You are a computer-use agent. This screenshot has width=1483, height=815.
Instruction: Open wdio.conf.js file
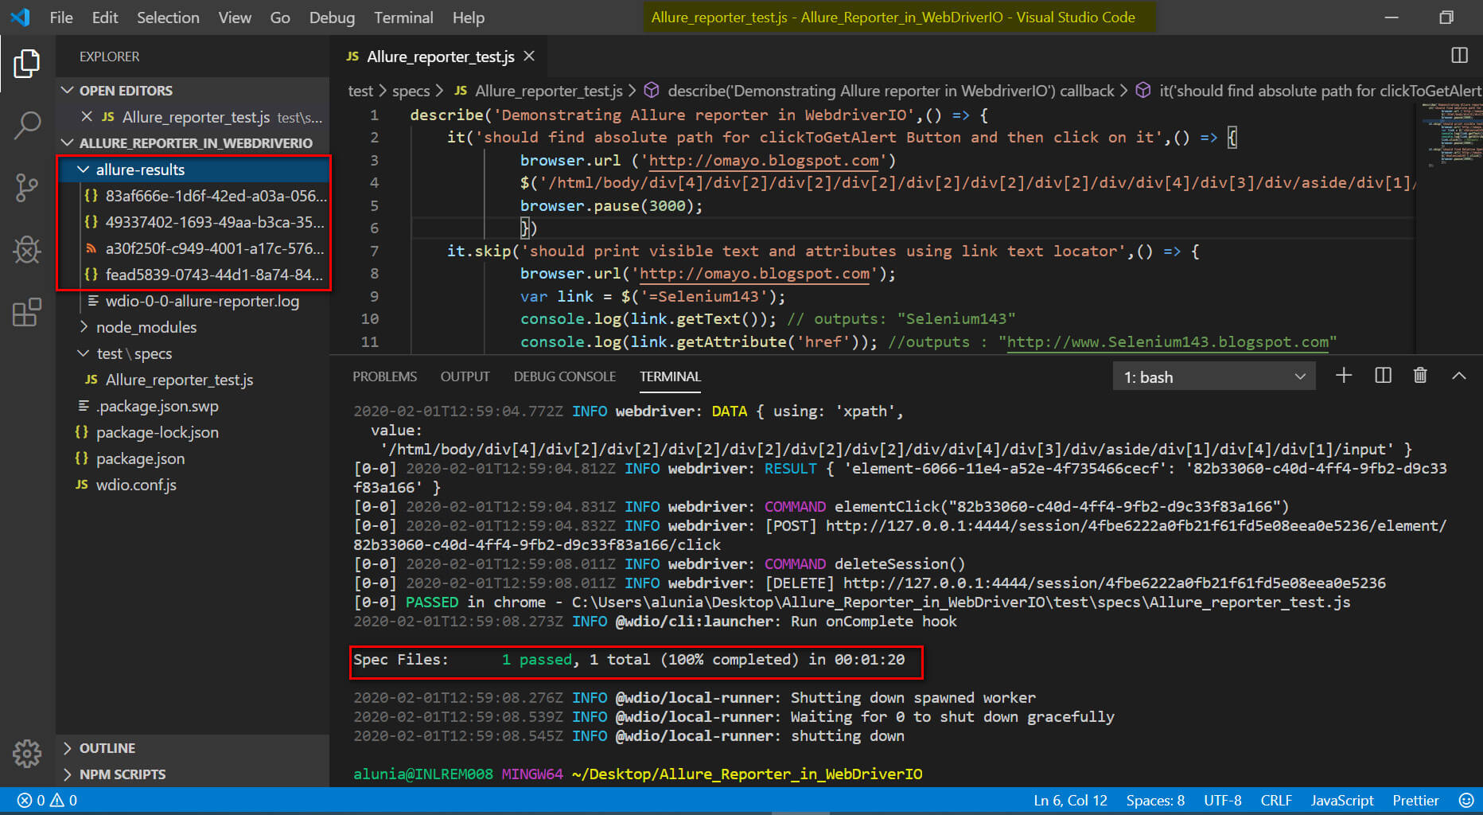[x=193, y=485]
